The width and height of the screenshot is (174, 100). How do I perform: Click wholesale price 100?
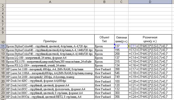pyautogui.click(x=121, y=81)
